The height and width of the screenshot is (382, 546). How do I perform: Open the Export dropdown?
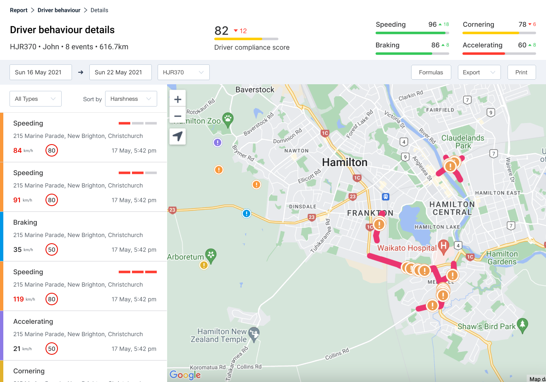click(x=479, y=72)
